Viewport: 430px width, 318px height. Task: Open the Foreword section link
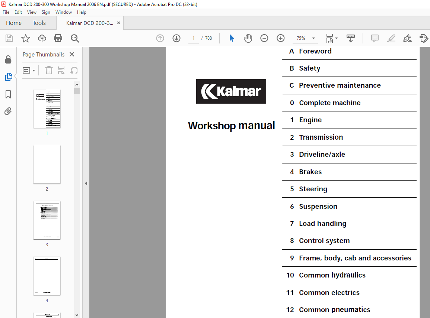tap(315, 51)
